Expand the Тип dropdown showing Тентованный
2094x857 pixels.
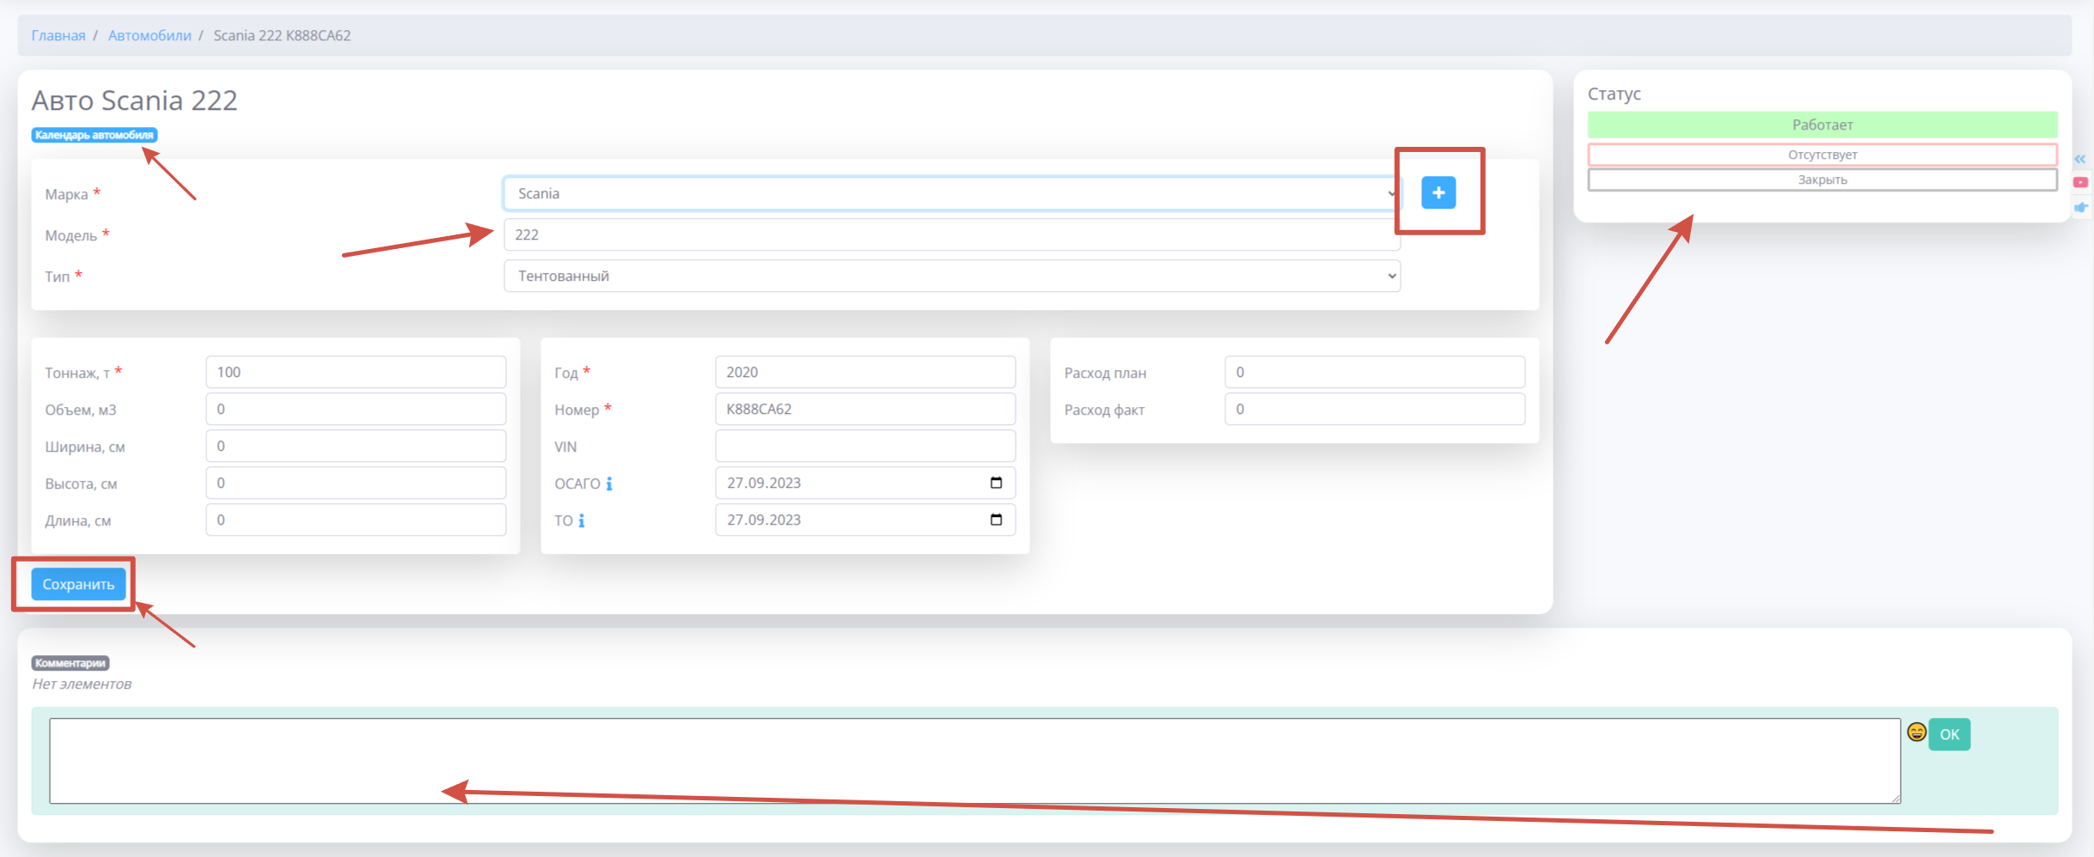[951, 277]
